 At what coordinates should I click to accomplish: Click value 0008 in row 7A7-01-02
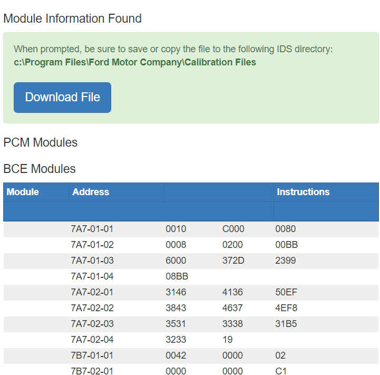coord(176,245)
